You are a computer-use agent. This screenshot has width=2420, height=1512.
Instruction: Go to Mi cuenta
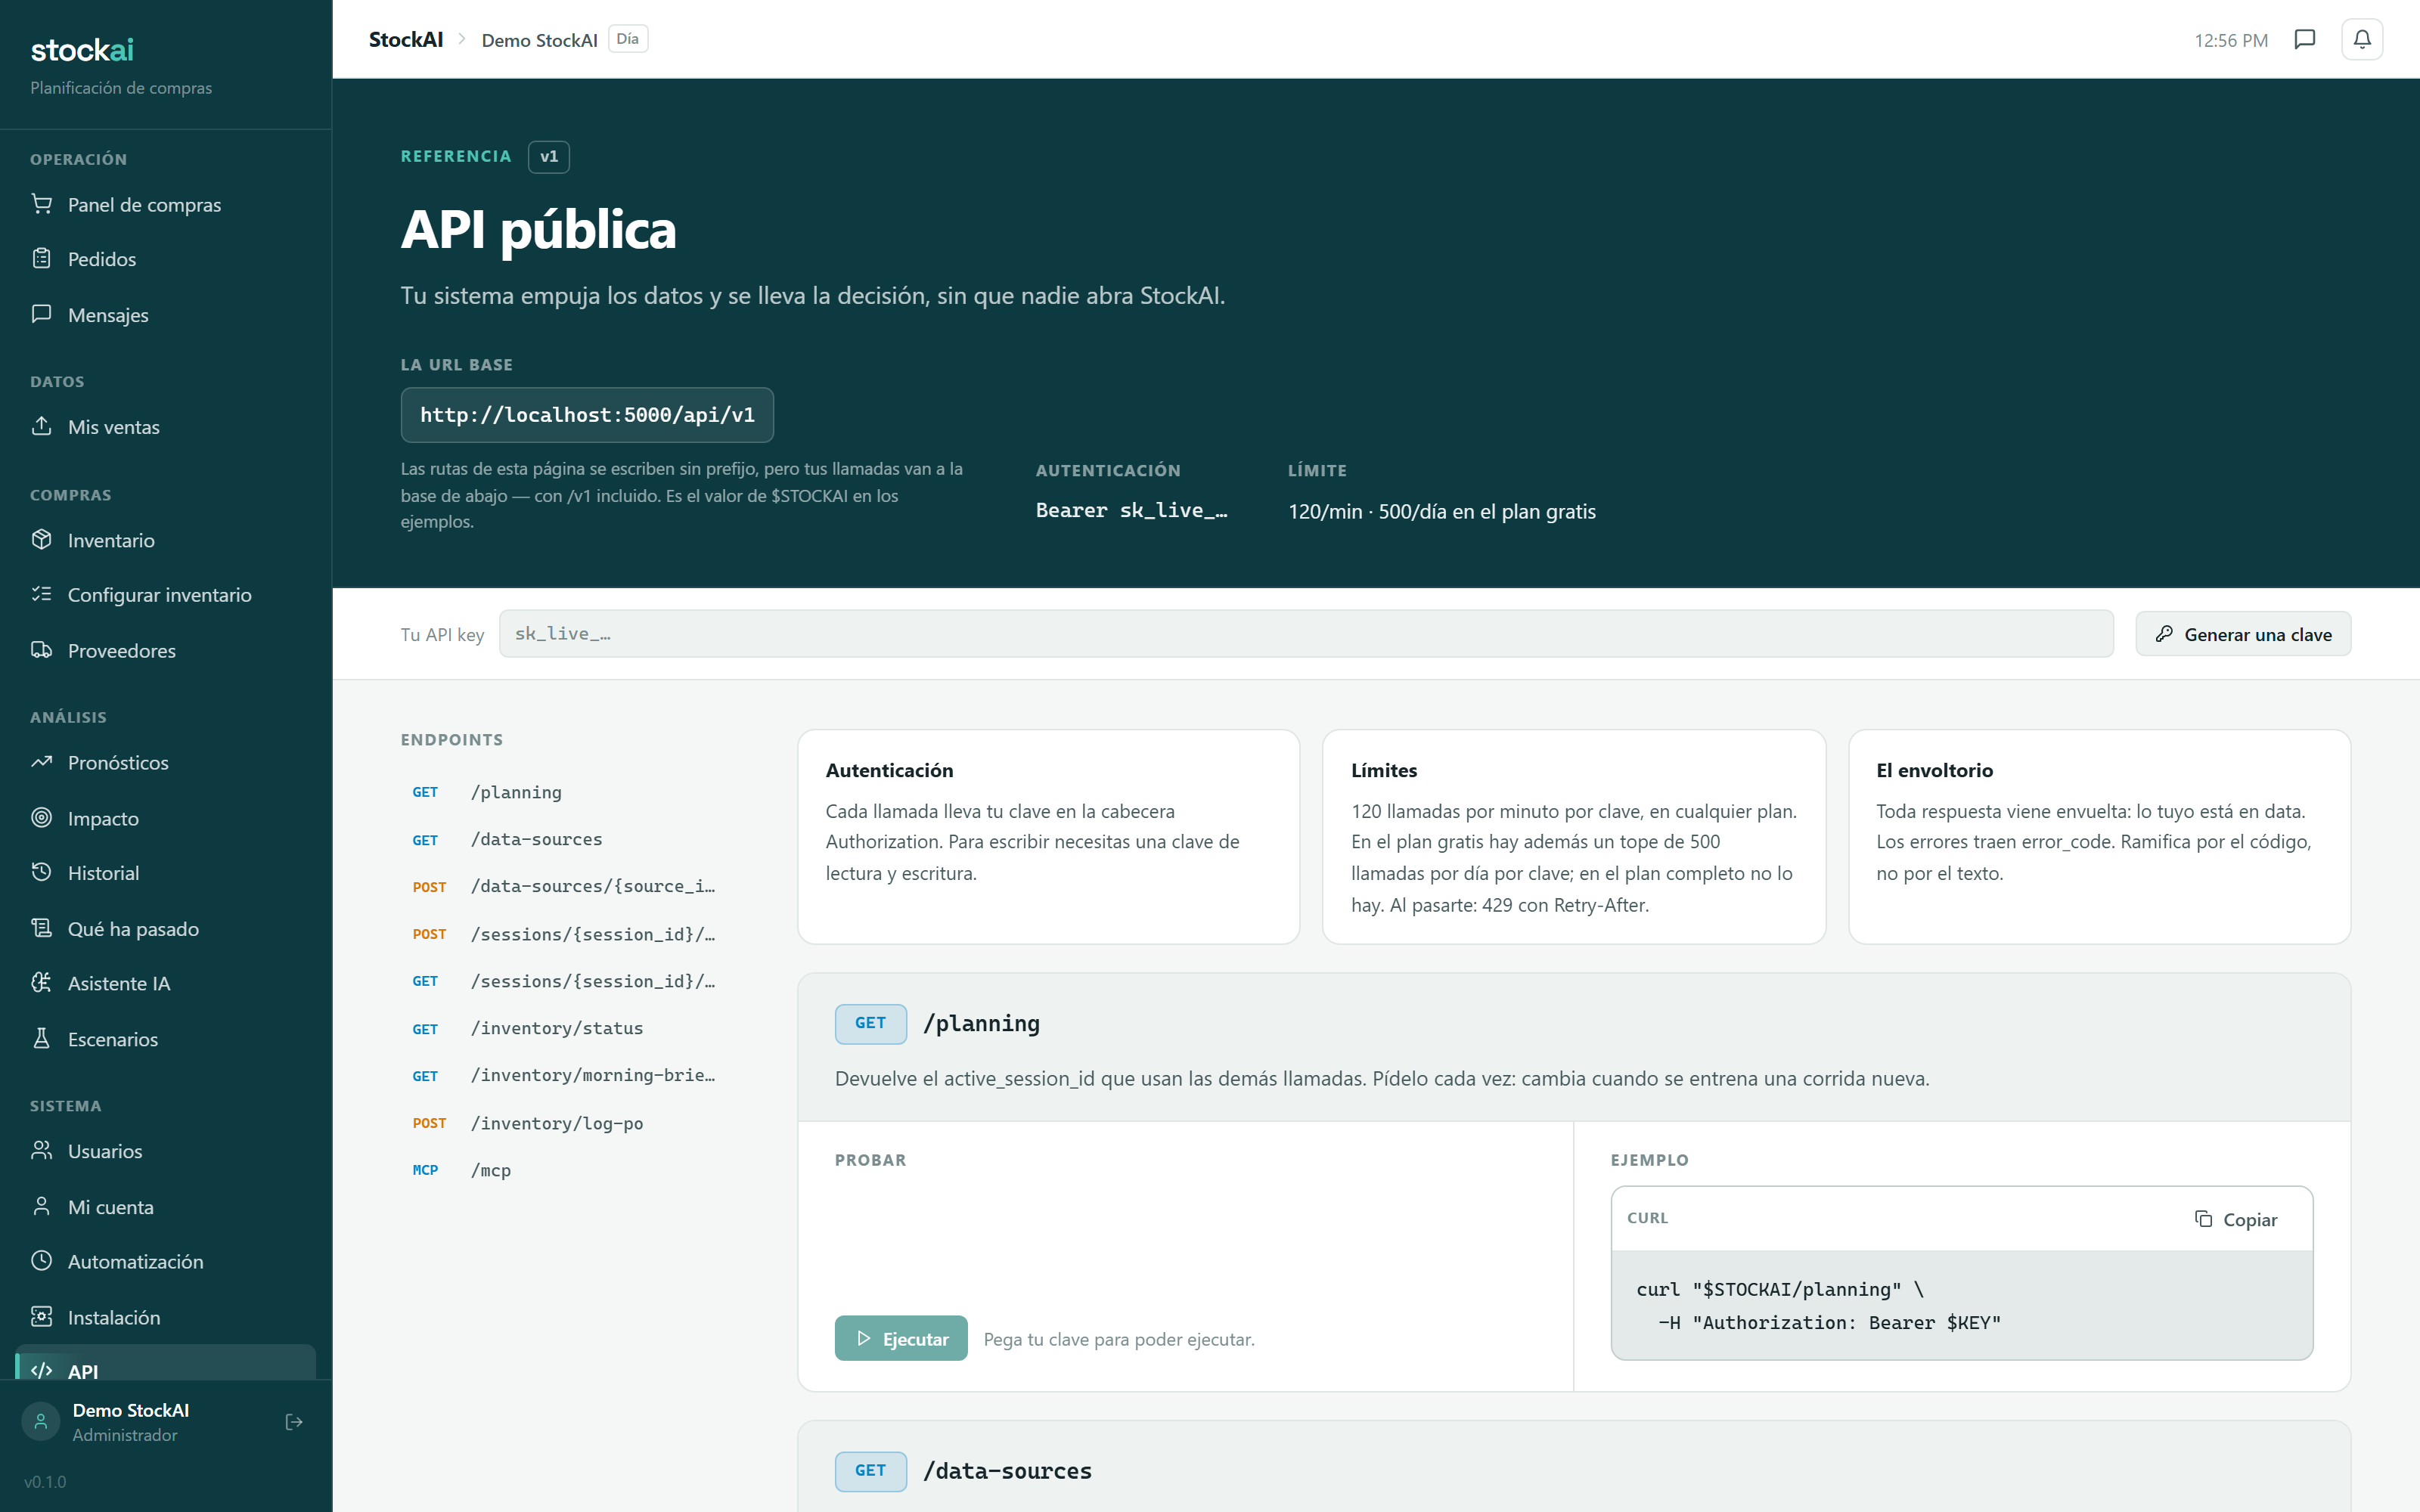pos(166,1207)
